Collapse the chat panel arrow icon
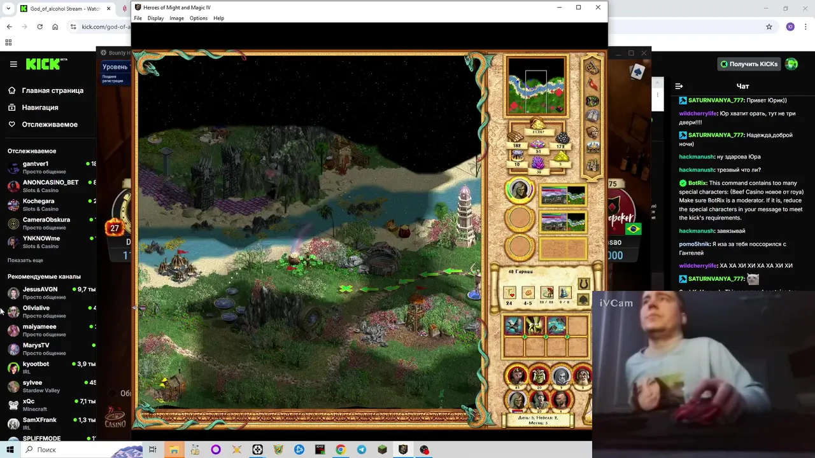This screenshot has height=458, width=815. click(x=679, y=87)
